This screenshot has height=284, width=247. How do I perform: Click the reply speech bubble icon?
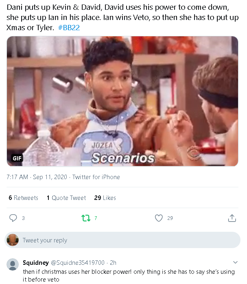(13, 218)
